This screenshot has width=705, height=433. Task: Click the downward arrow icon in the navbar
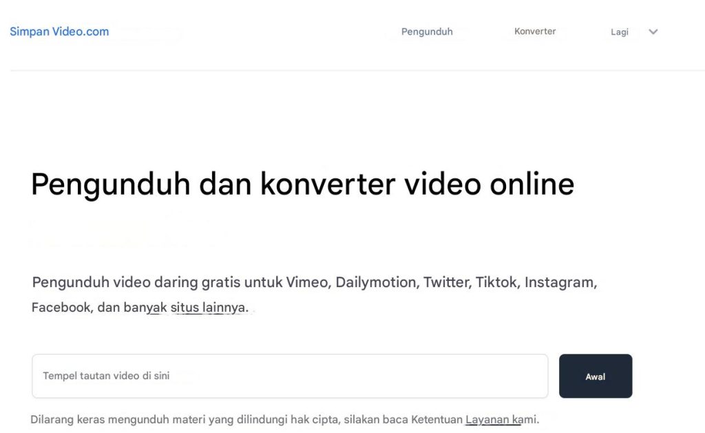tap(653, 32)
